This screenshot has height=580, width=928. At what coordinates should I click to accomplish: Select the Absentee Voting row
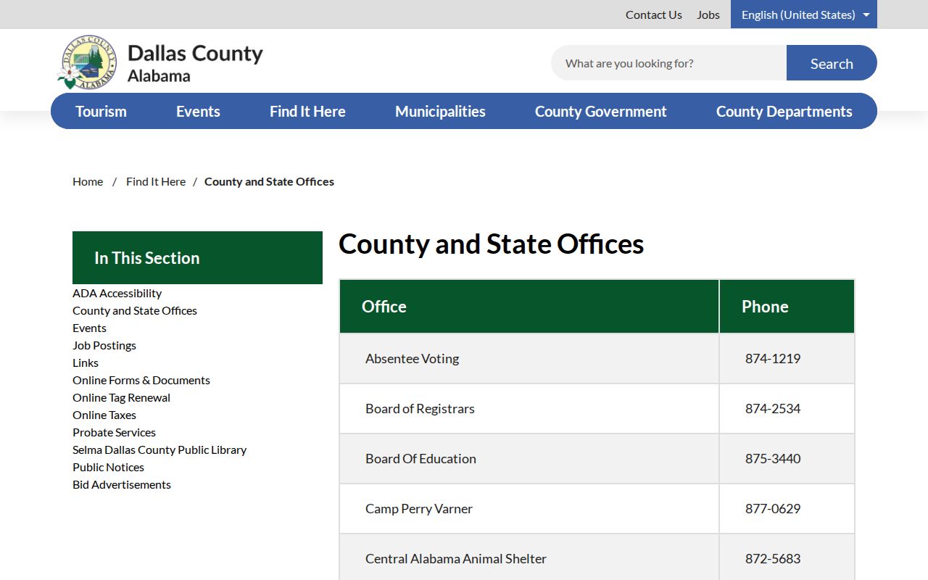pyautogui.click(x=597, y=358)
